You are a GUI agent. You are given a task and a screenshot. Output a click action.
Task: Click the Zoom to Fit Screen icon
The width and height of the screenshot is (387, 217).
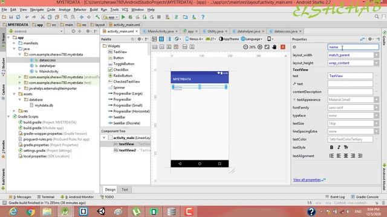coord(267,47)
